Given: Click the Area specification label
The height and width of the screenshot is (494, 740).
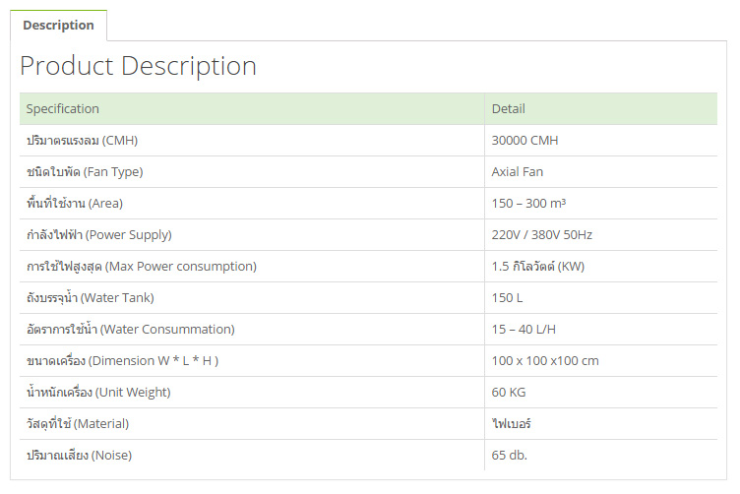Looking at the screenshot, I should [75, 204].
